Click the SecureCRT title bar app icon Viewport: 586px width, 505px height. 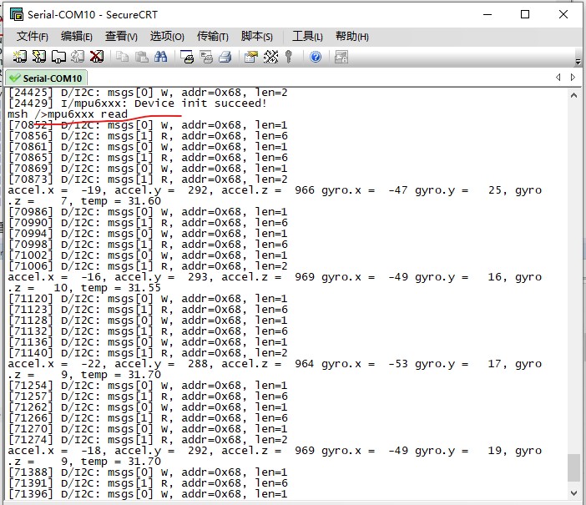[x=17, y=14]
